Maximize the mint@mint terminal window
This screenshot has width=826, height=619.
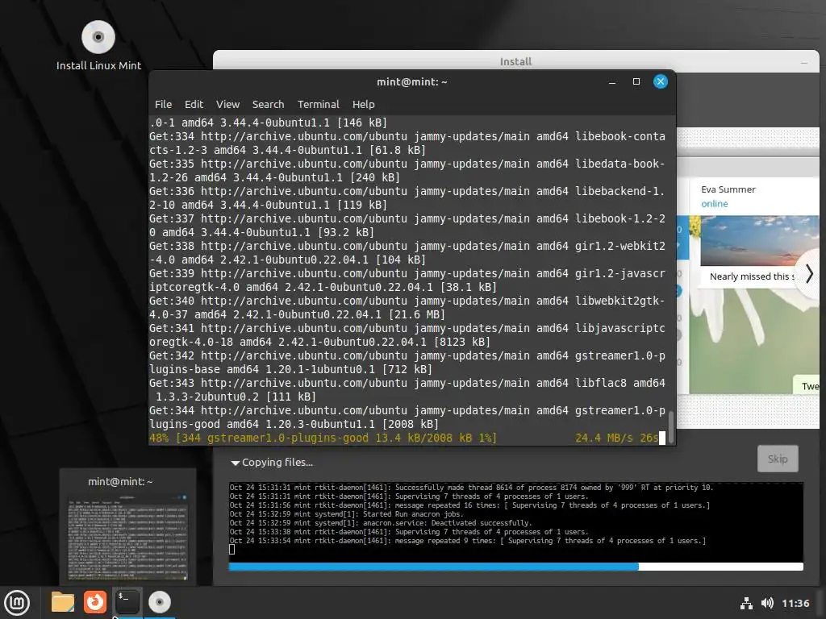(636, 81)
